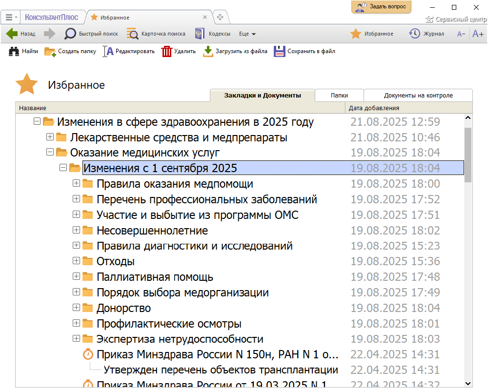Click the Journal clock icon

point(414,34)
